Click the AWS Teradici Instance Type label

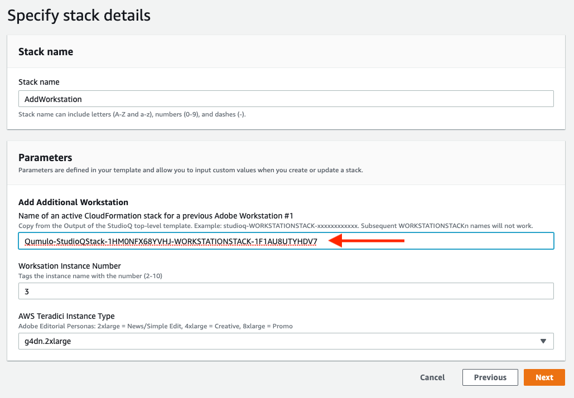pyautogui.click(x=66, y=316)
